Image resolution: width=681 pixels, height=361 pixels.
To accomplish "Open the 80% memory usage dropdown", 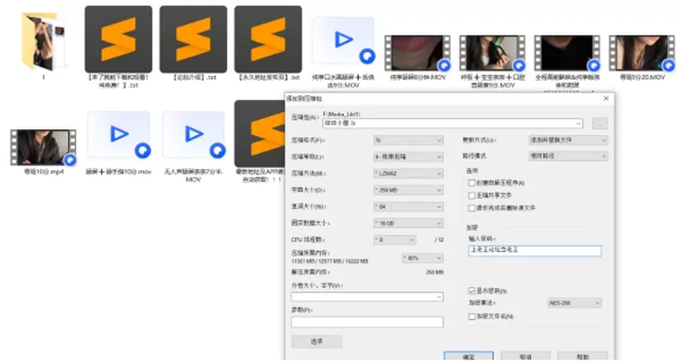I will tap(423, 258).
